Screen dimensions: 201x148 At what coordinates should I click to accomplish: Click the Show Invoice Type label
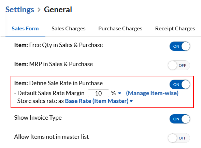[38, 118]
